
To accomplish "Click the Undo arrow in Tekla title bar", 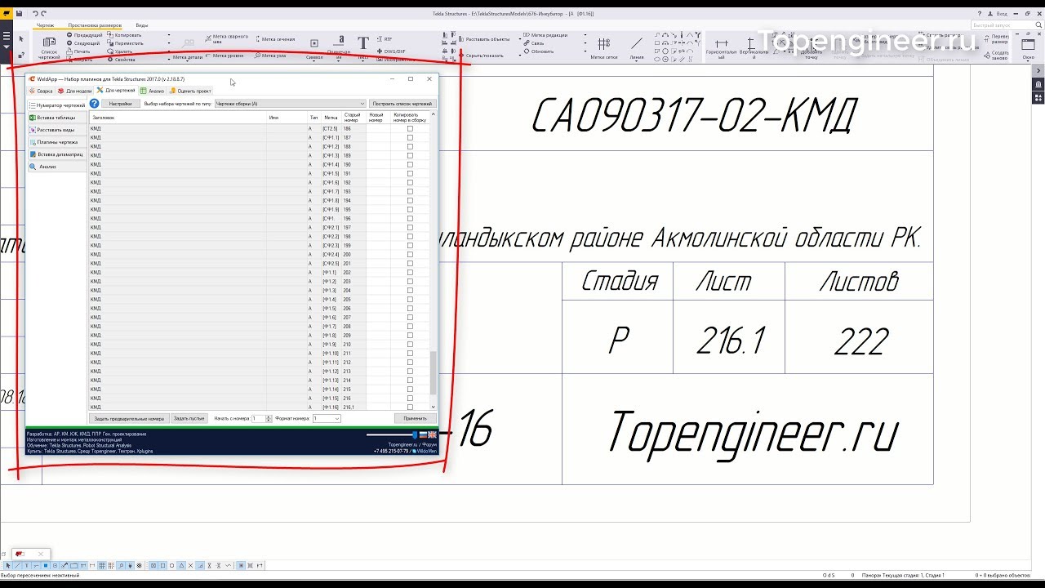I will tap(35, 13).
